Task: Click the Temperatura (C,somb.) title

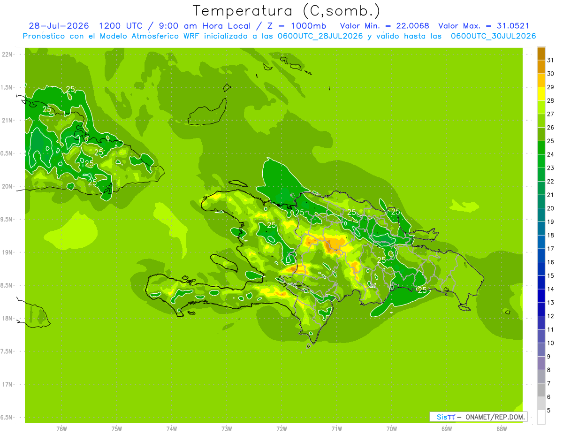Action: point(287,11)
